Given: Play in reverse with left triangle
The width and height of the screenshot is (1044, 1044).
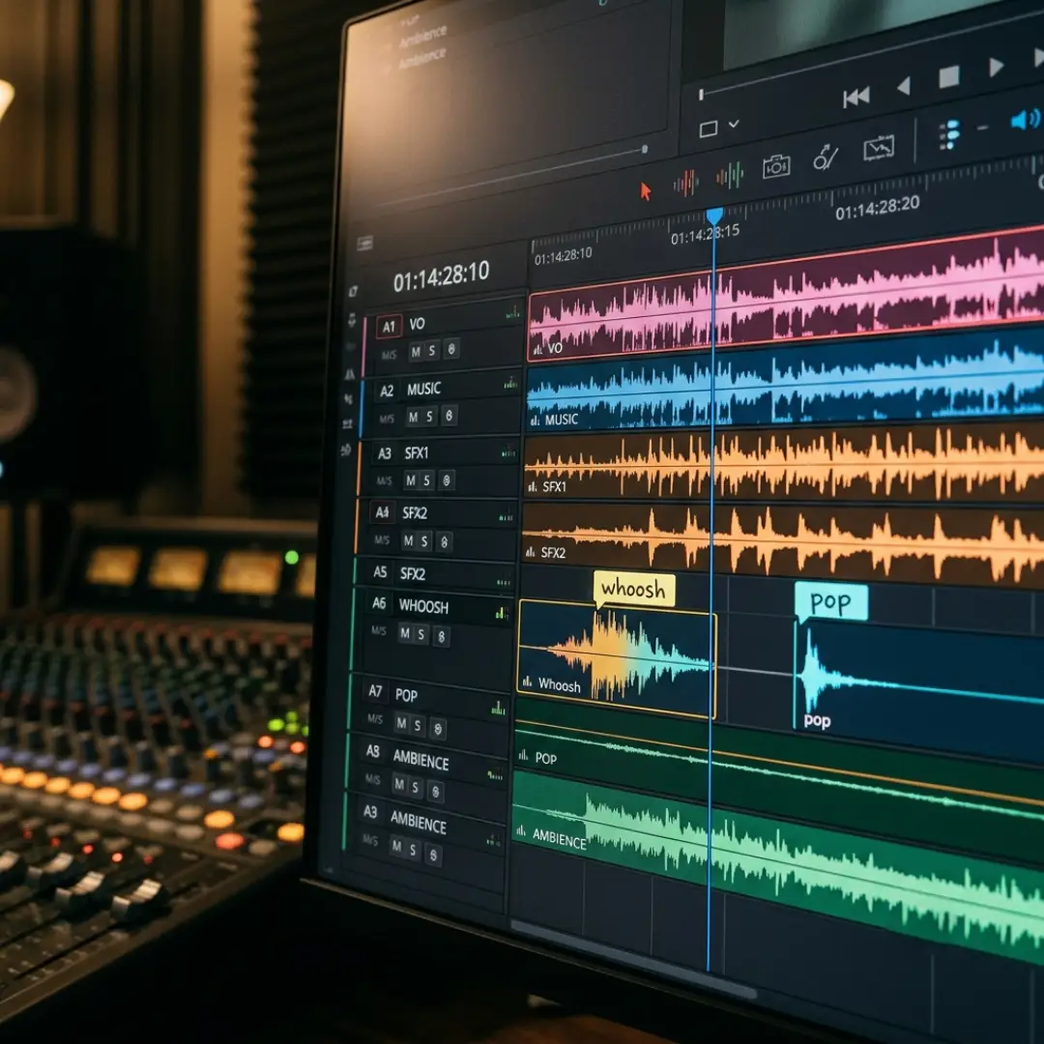Looking at the screenshot, I should click(x=904, y=86).
